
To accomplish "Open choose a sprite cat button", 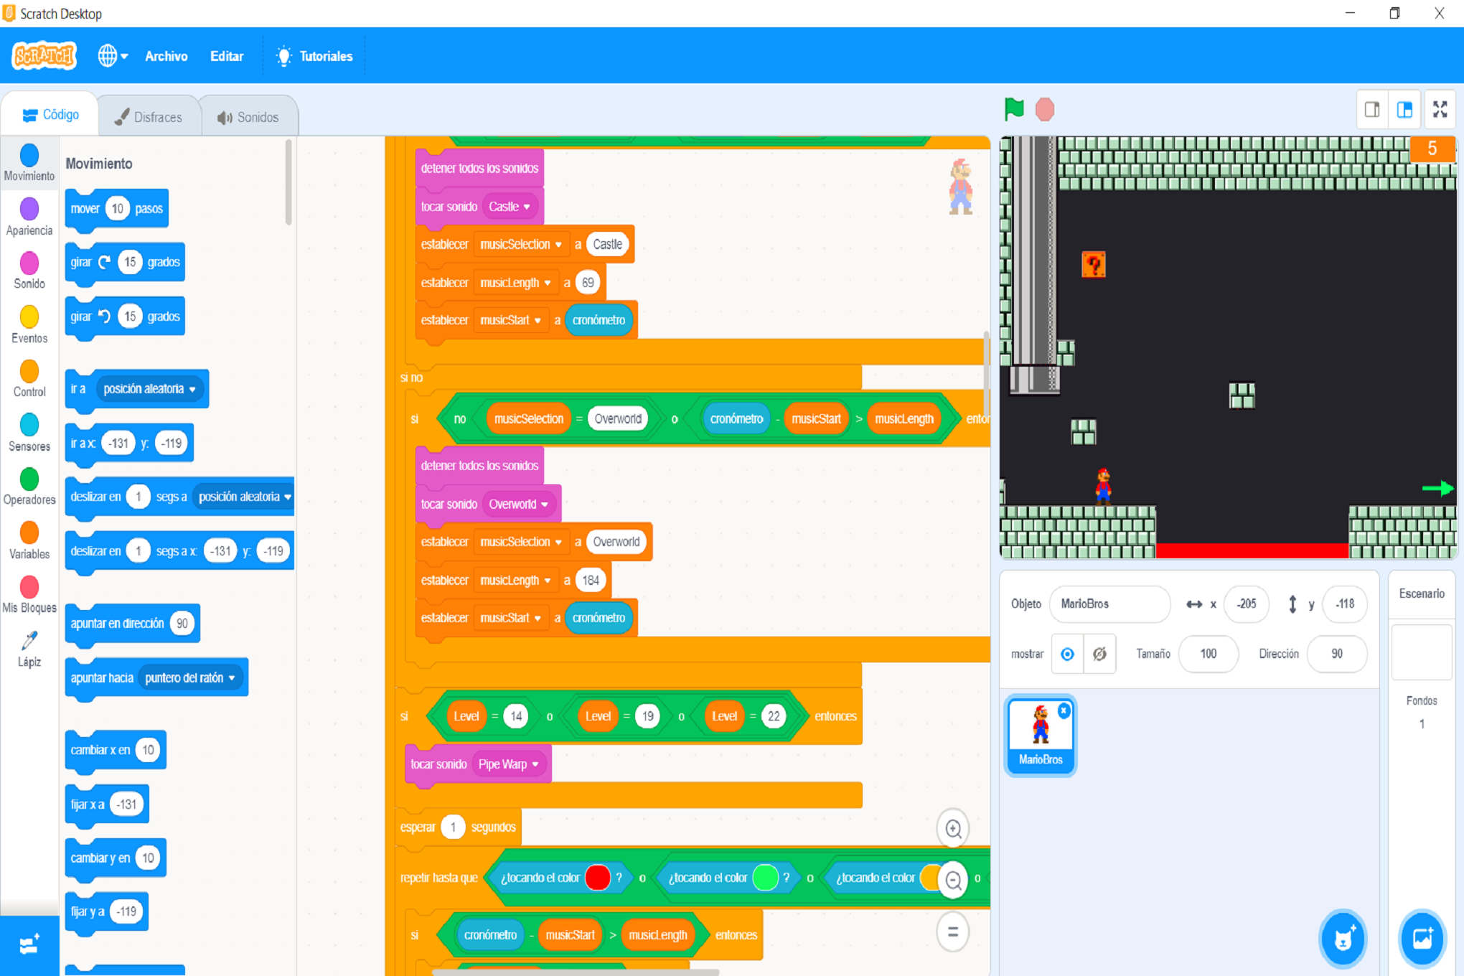I will (x=1343, y=938).
